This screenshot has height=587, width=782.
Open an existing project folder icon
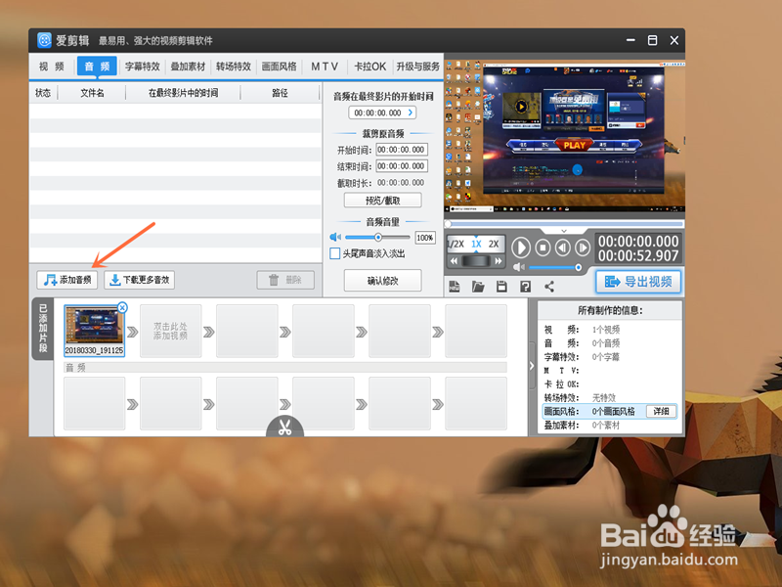click(478, 287)
